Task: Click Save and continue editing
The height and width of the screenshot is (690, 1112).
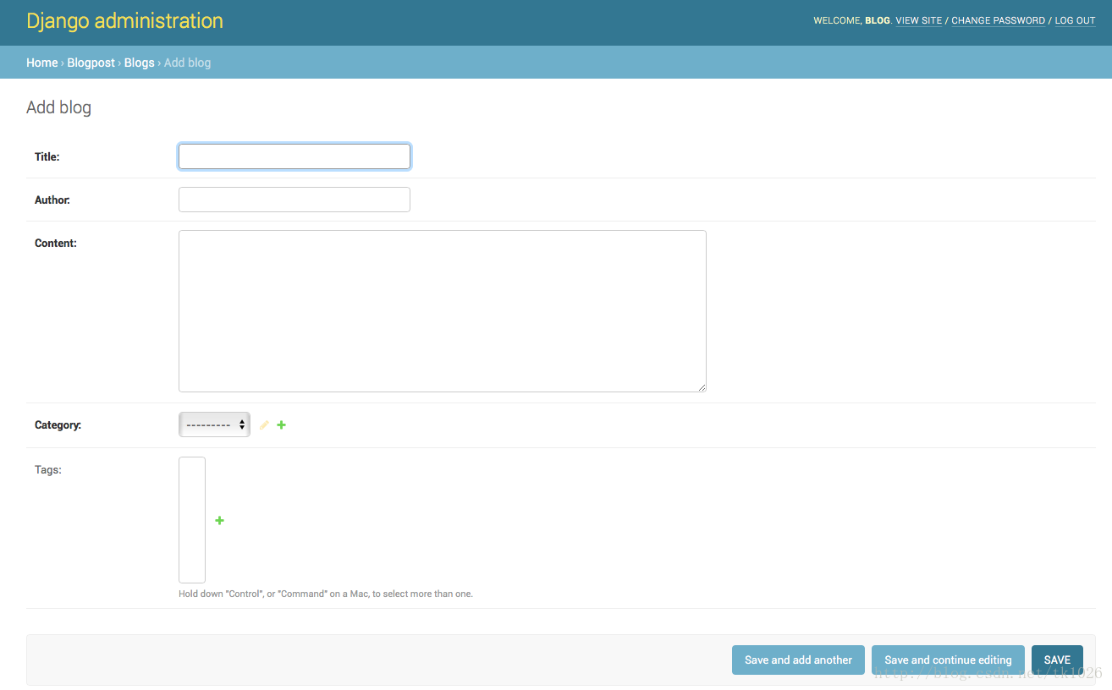Action: click(948, 660)
